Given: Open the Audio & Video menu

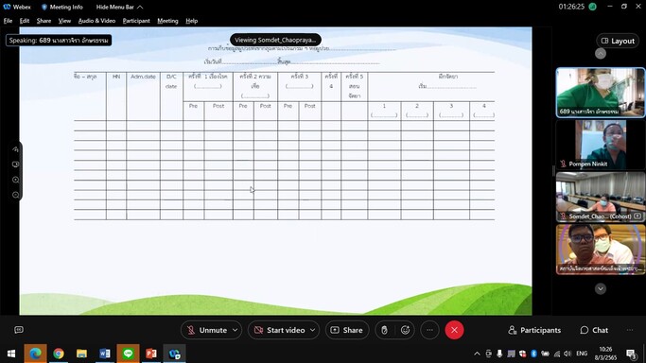Looking at the screenshot, I should tap(96, 21).
